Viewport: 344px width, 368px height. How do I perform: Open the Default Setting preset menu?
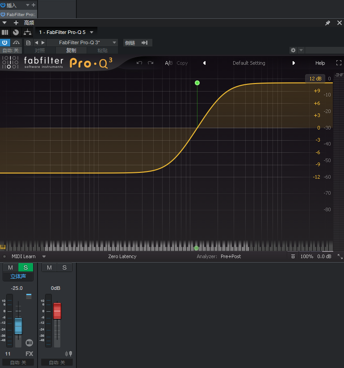[x=249, y=63]
